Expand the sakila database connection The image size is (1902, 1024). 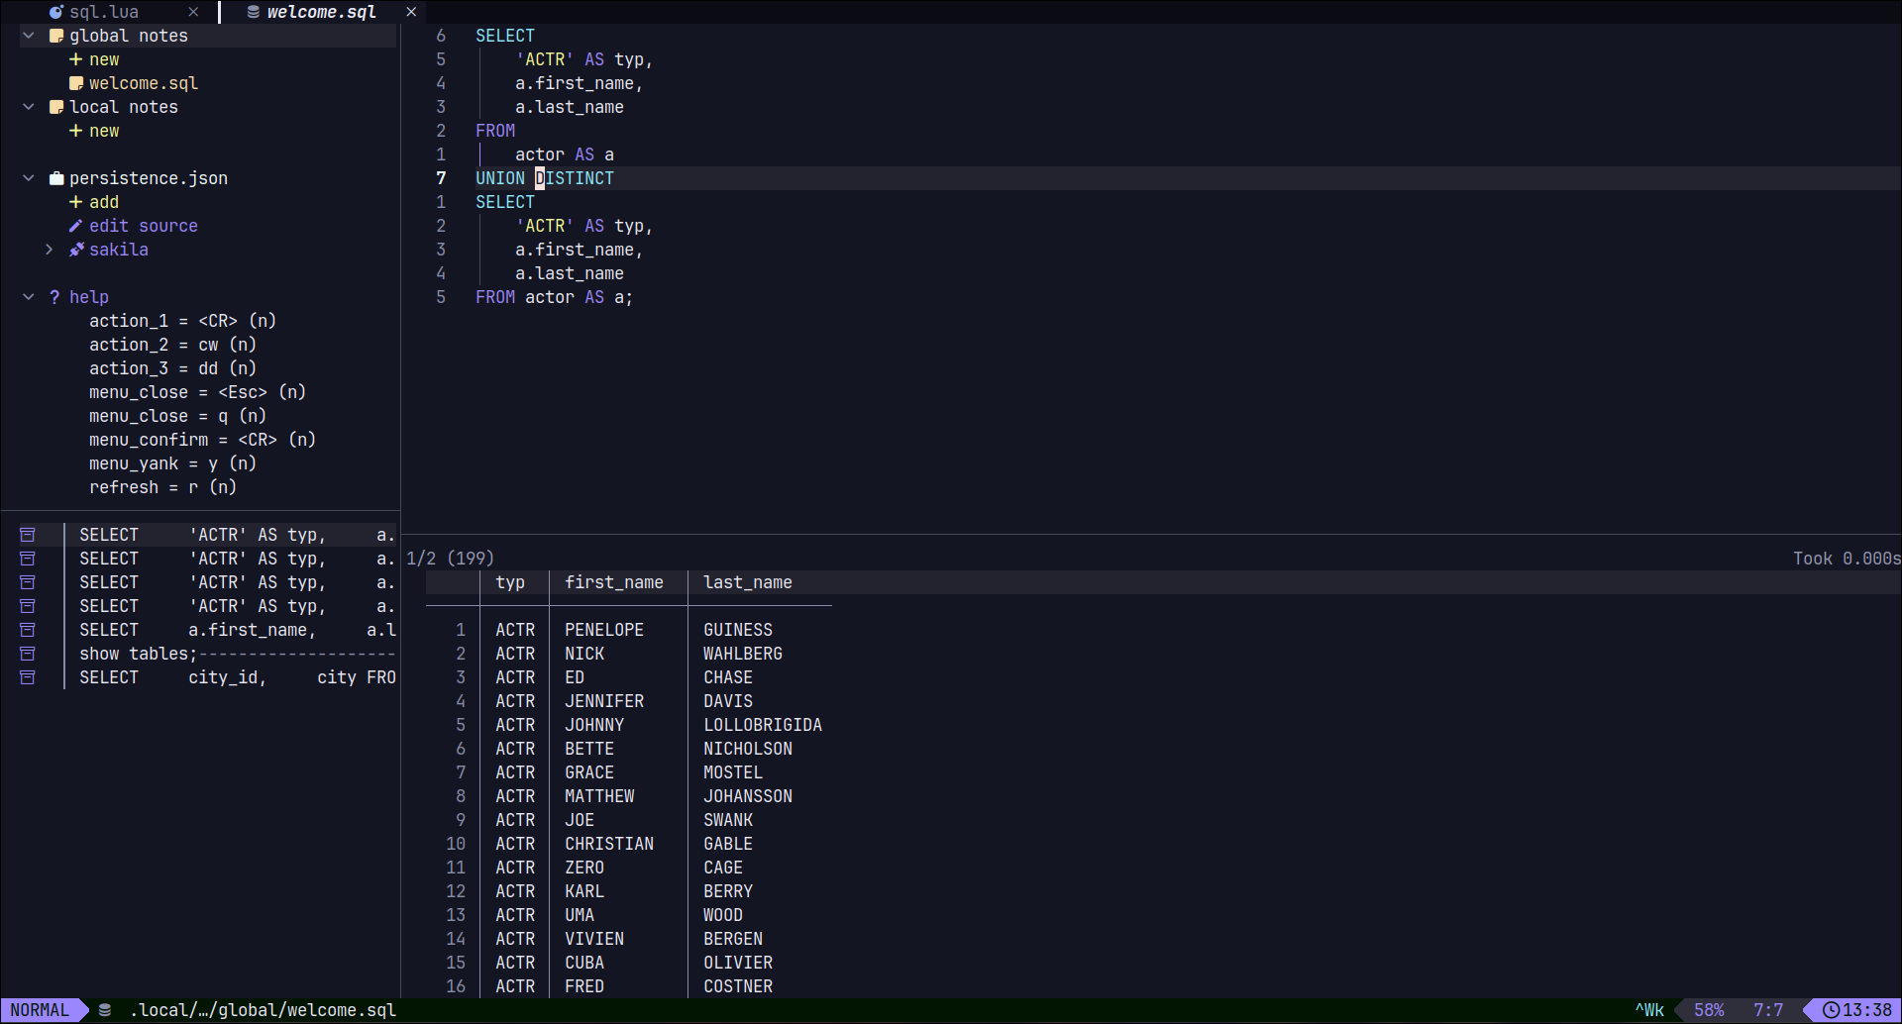pyautogui.click(x=50, y=250)
